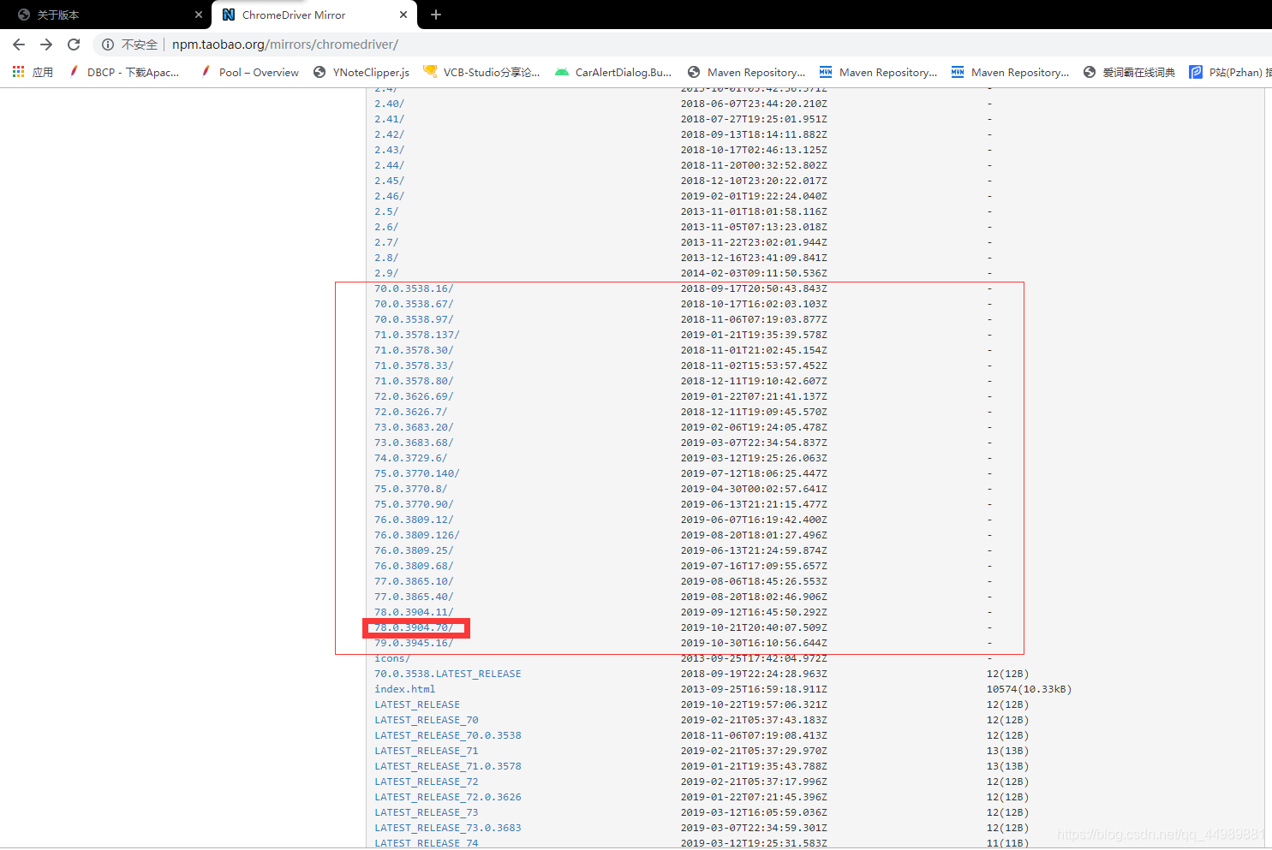Click the address bar URL

(285, 45)
